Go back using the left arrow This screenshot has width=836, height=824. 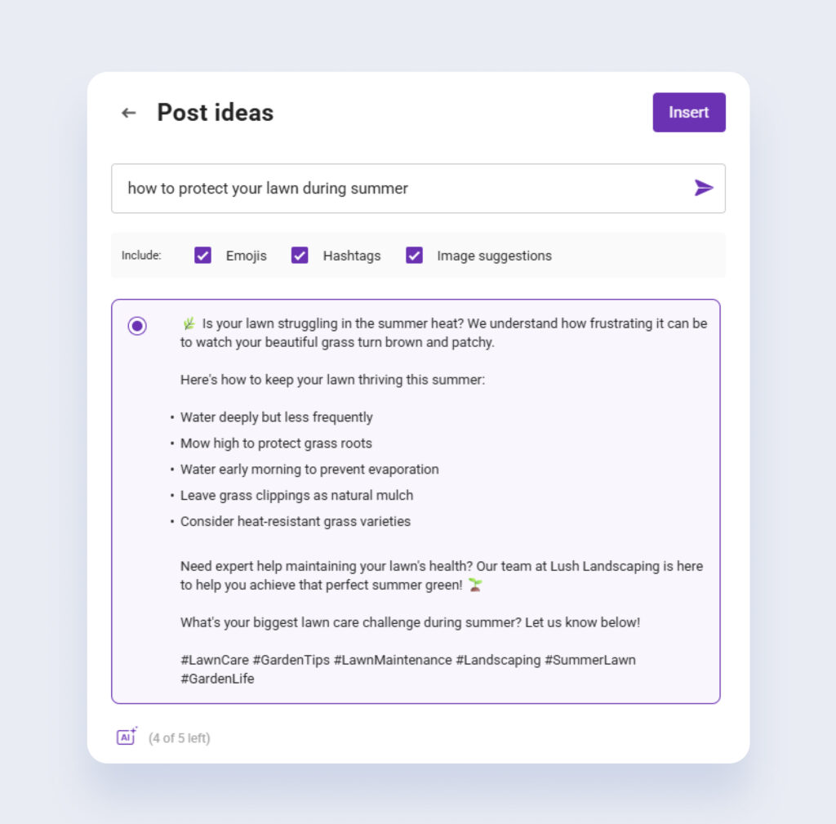point(128,113)
